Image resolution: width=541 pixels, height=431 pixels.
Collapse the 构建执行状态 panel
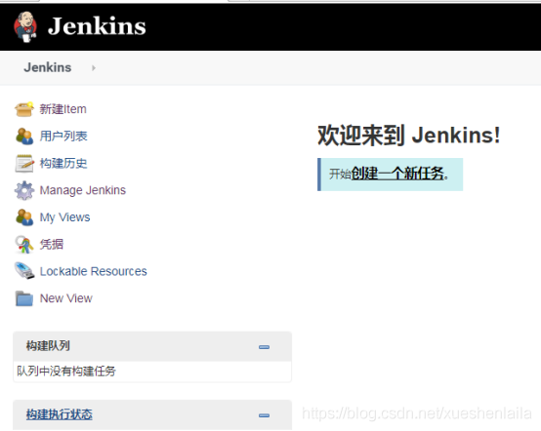pyautogui.click(x=264, y=415)
